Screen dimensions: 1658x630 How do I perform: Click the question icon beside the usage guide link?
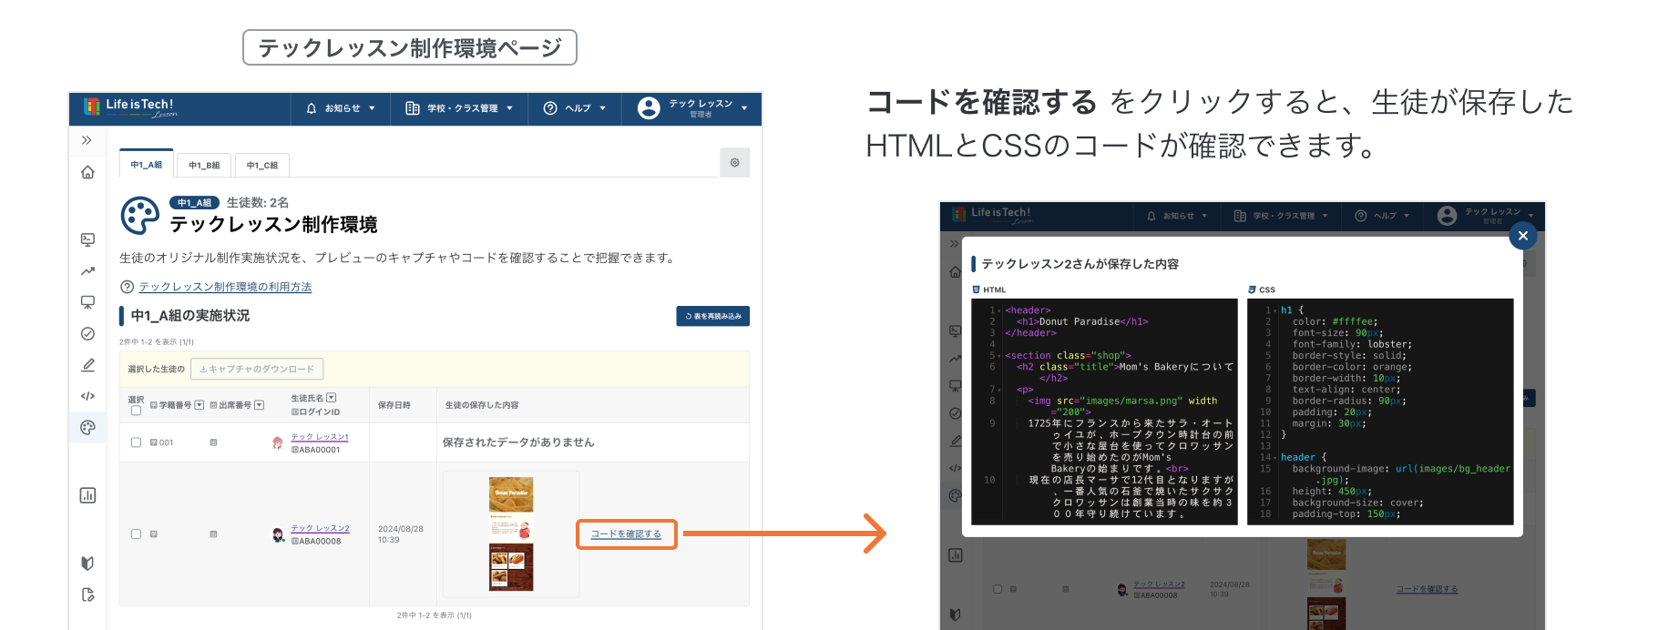[128, 287]
